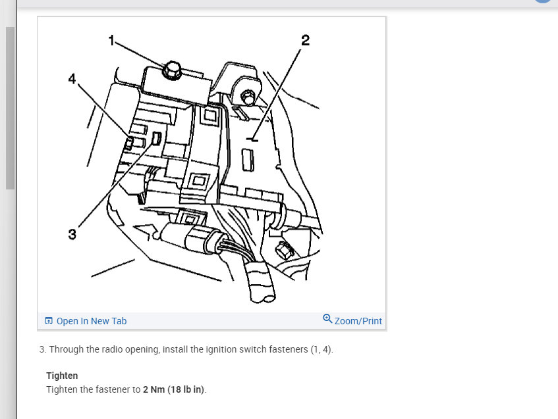
Task: Click the vertical scrollbar thumb on left
Action: [x=10, y=108]
